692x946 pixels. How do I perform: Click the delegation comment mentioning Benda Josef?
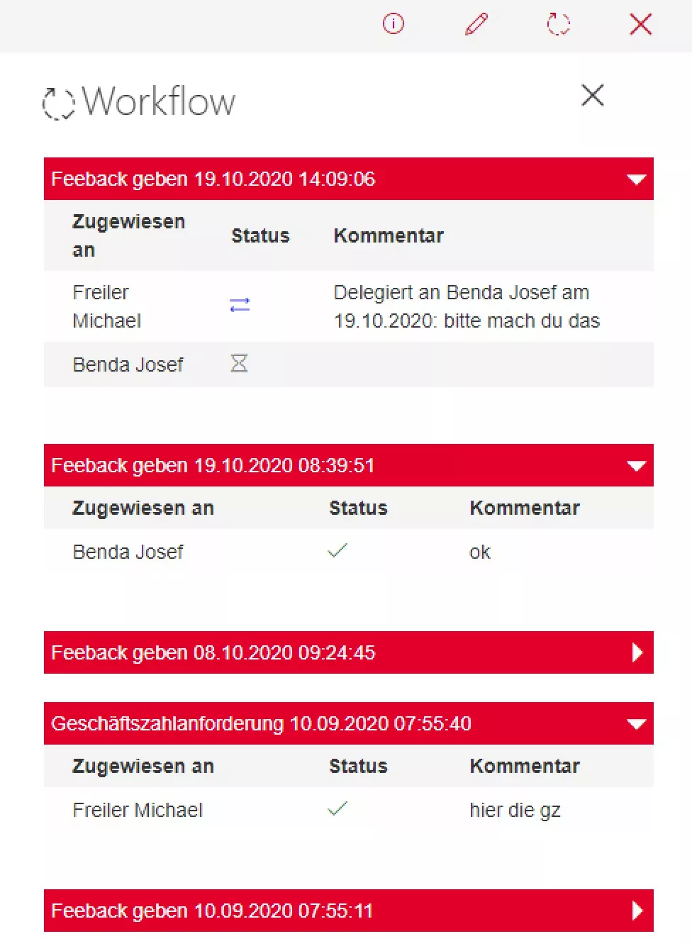tap(466, 306)
